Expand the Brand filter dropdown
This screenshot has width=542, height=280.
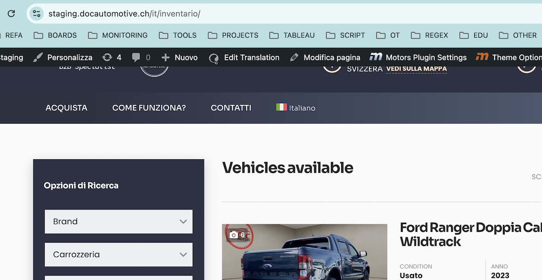coord(118,221)
